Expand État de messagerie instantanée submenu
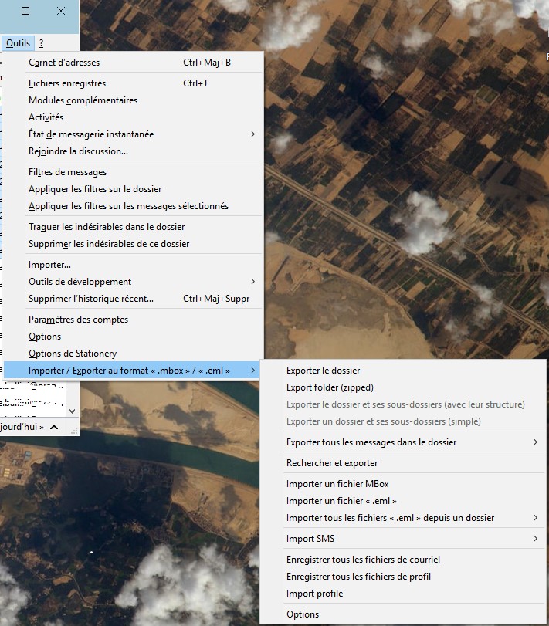Screen dimensions: 549x626 point(134,134)
